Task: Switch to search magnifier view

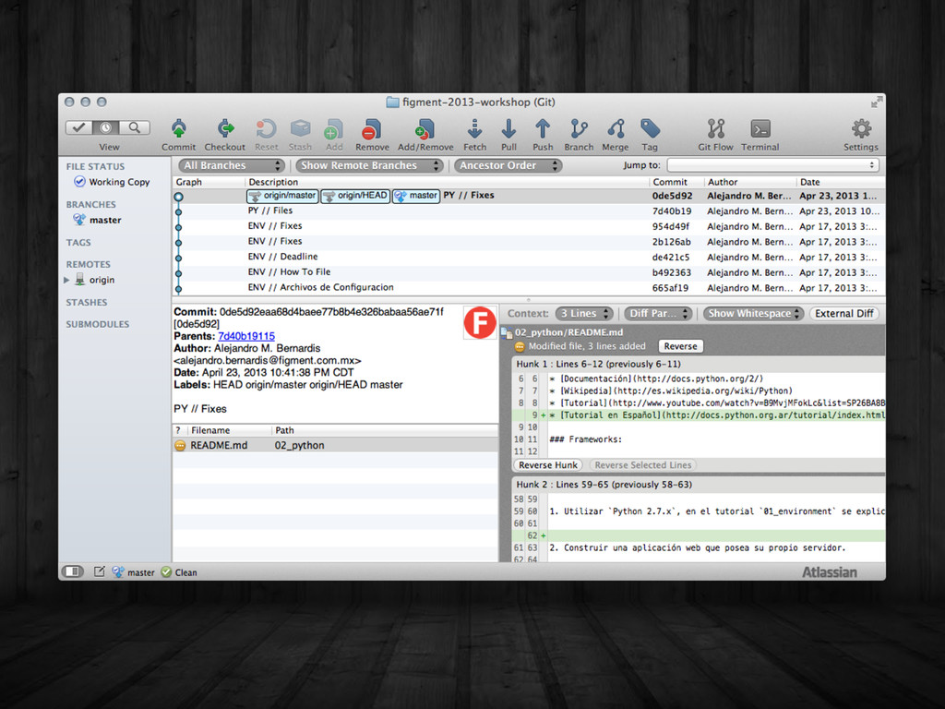Action: click(x=135, y=127)
